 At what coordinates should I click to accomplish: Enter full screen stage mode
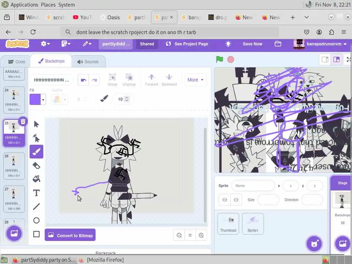pyautogui.click(x=348, y=59)
